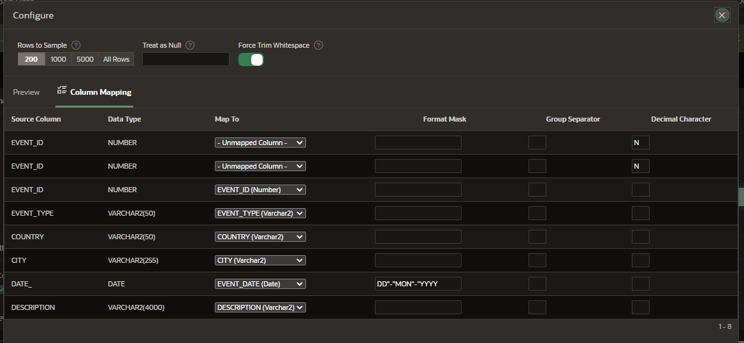
Task: Click the COUNTRY source column cell
Action: pos(27,236)
